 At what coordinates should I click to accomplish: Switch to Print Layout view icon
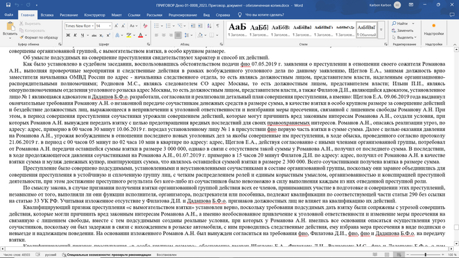(x=387, y=255)
